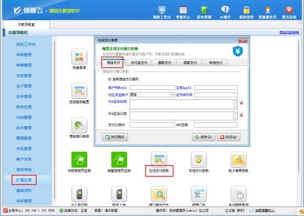Click the 保存(S) button
Screen dimensions: 304x216
tap(204, 137)
